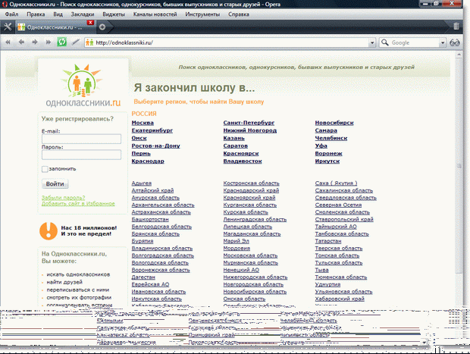Select the Казань city link
This screenshot has height=354, width=470.
233,138
